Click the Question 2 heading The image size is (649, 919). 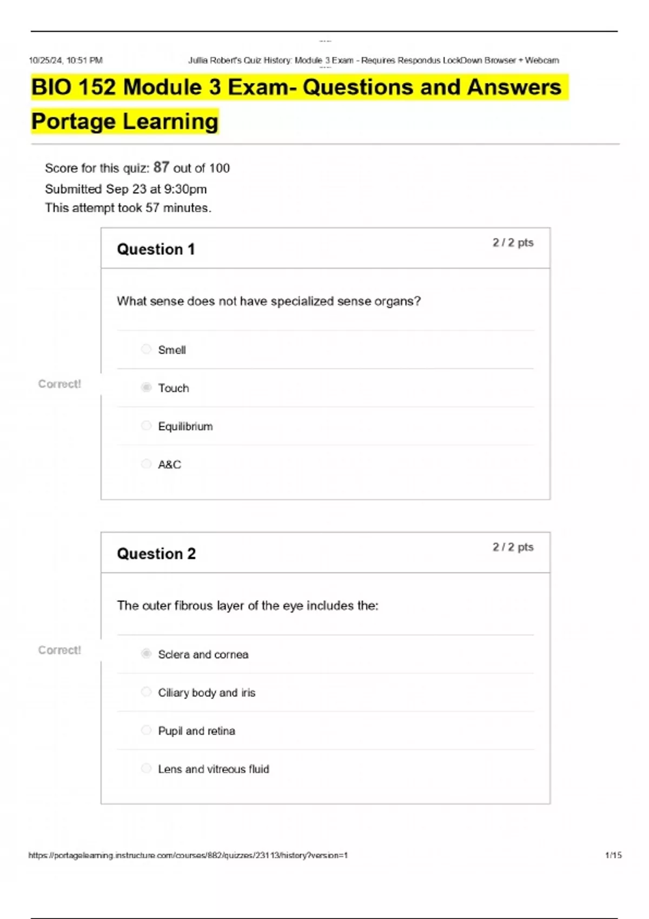(x=156, y=554)
